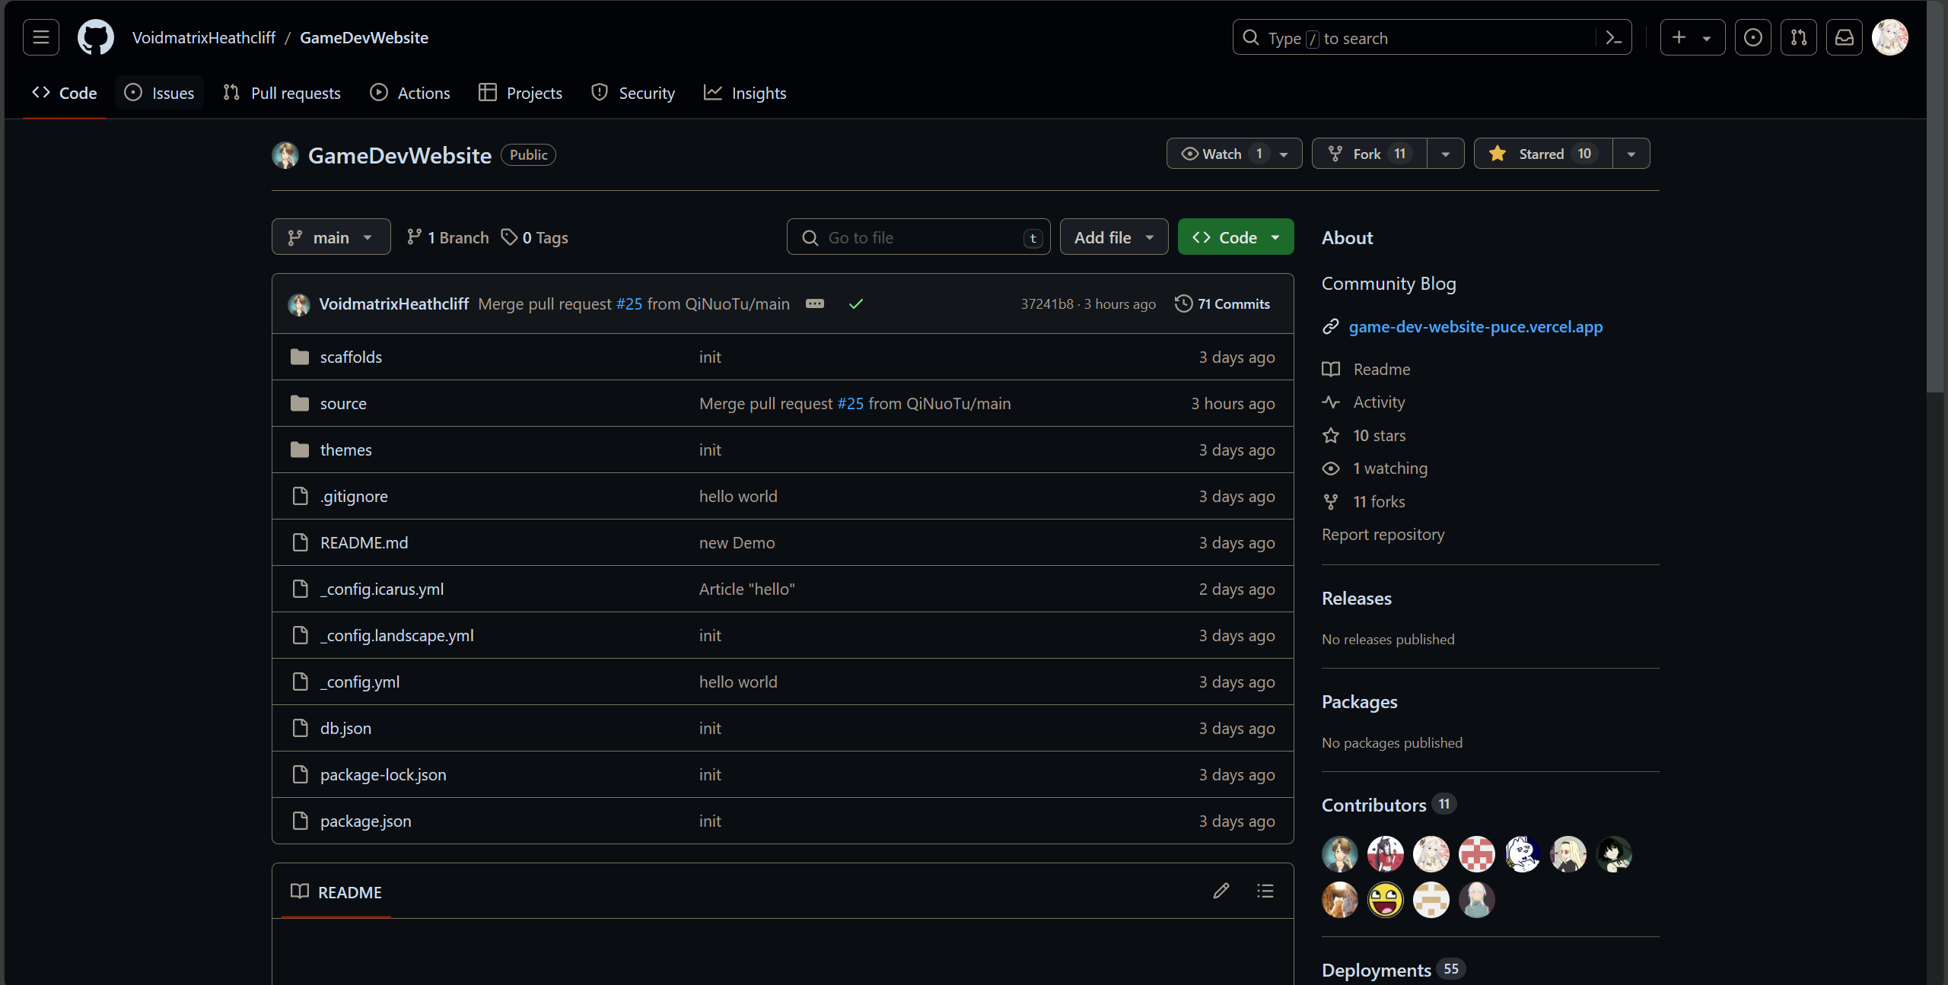Open the hamburger navigation menu
Screen dimensions: 1948x985
(41, 37)
